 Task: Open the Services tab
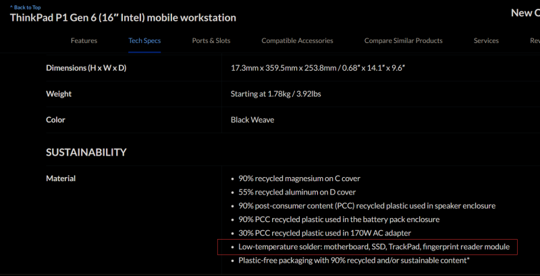486,40
